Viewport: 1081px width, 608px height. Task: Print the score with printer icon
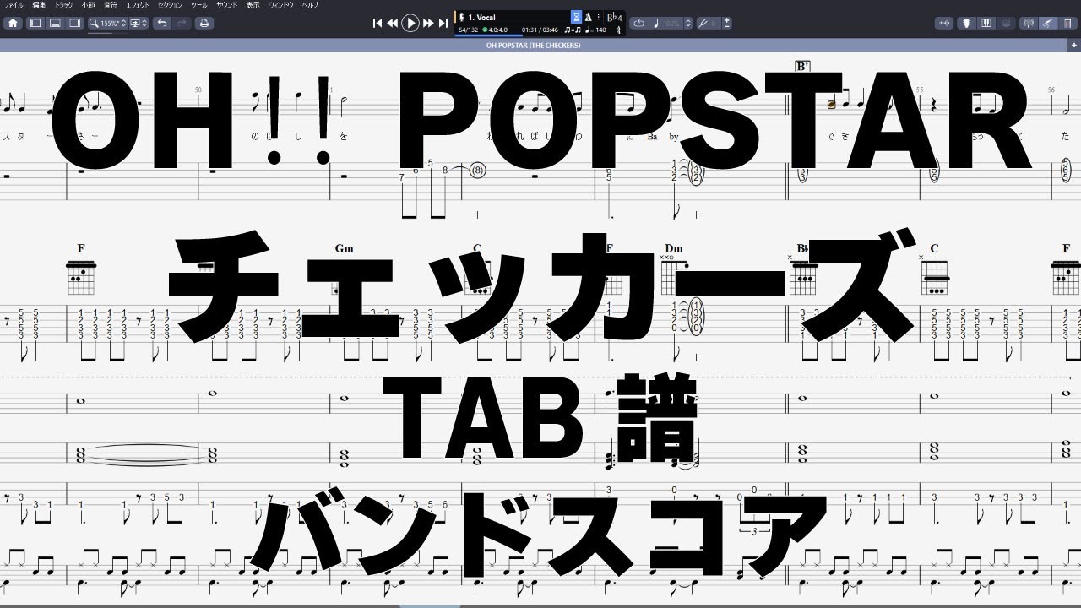tap(204, 23)
